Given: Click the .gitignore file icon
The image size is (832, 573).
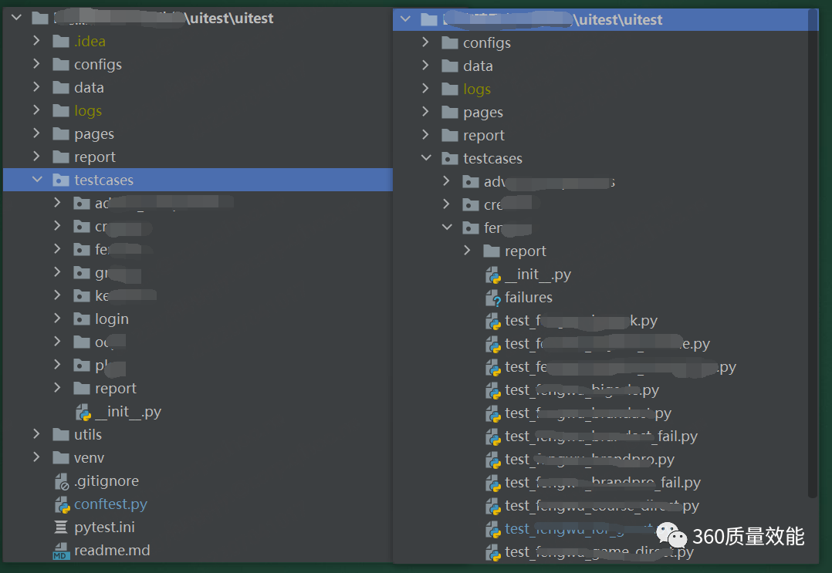Looking at the screenshot, I should coord(62,481).
